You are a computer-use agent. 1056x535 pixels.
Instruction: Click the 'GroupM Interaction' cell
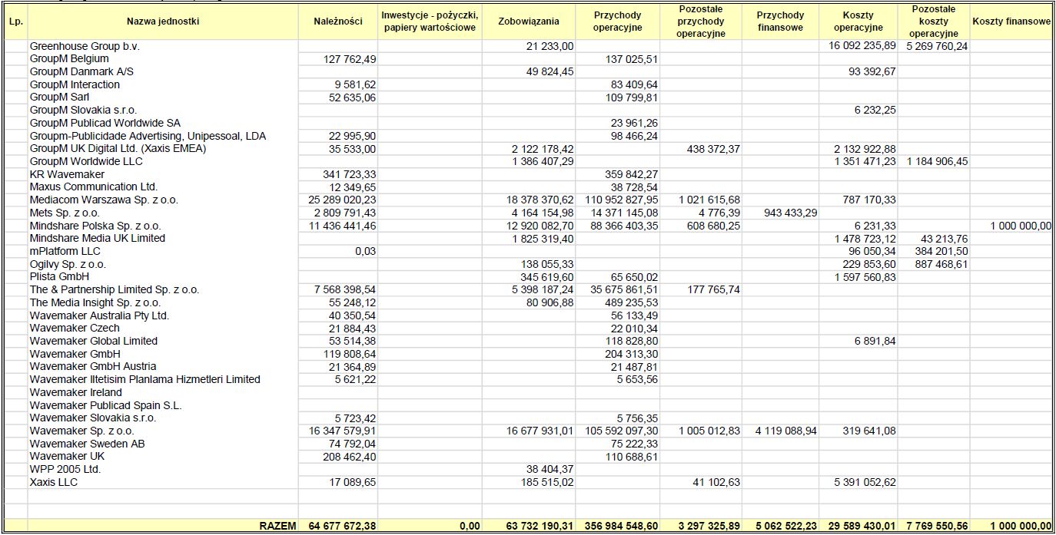point(75,84)
